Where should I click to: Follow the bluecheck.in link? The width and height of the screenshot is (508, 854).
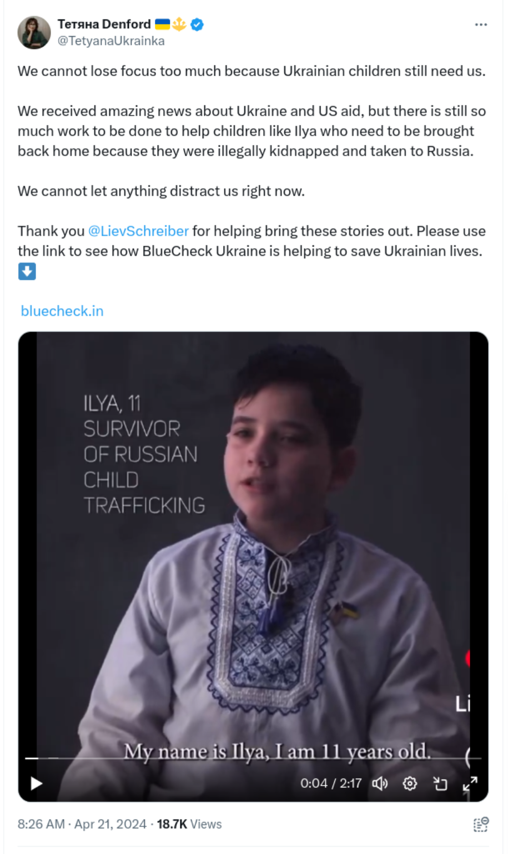tap(62, 311)
